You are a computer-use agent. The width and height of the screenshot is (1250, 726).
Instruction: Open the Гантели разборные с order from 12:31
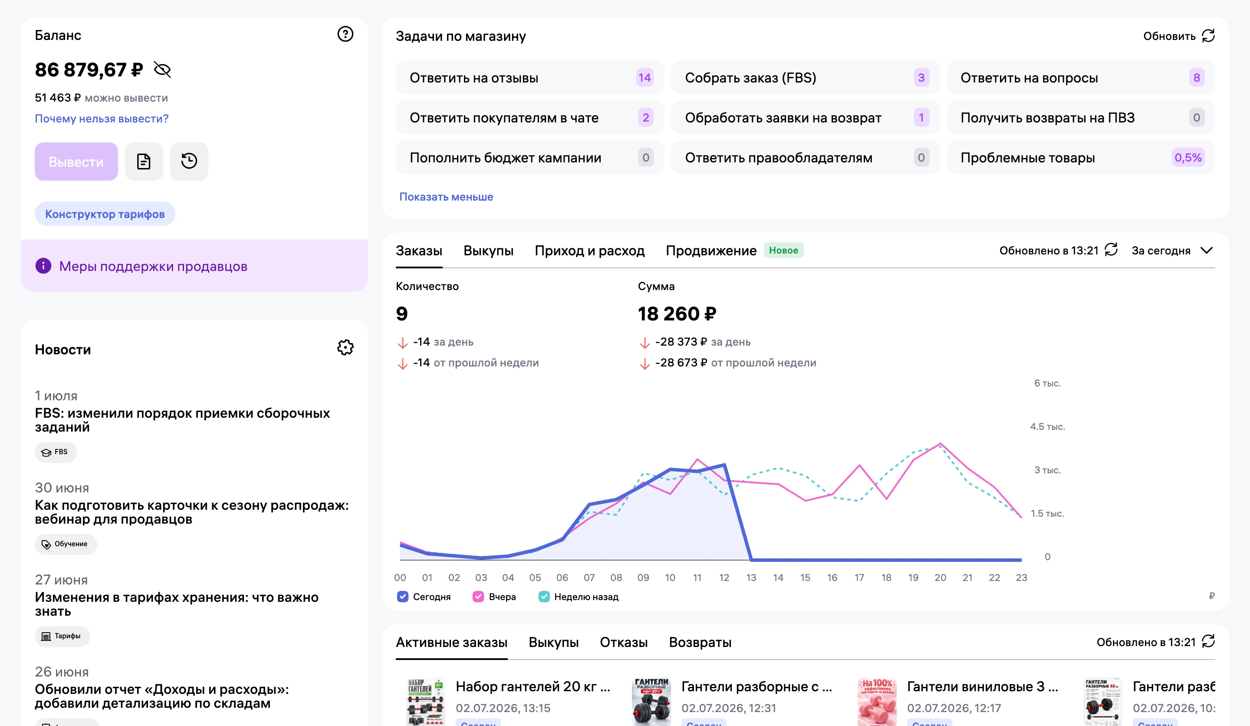tap(757, 686)
